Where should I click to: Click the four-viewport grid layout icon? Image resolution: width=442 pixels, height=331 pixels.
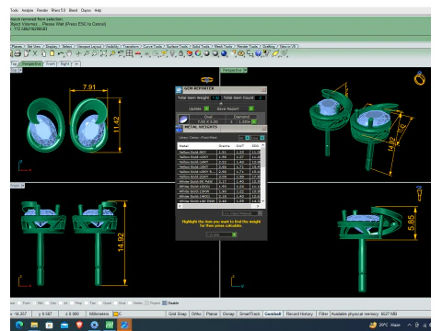click(130, 53)
